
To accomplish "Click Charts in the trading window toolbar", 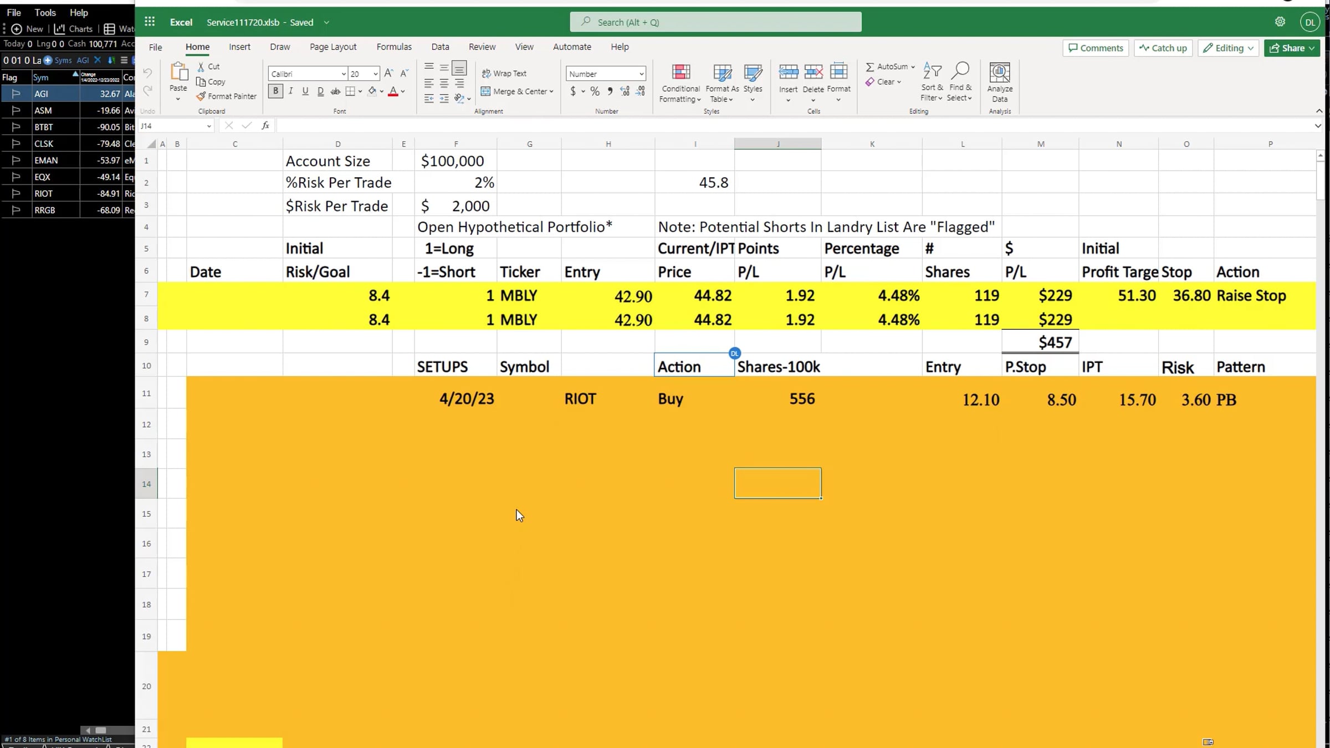I will tap(74, 29).
